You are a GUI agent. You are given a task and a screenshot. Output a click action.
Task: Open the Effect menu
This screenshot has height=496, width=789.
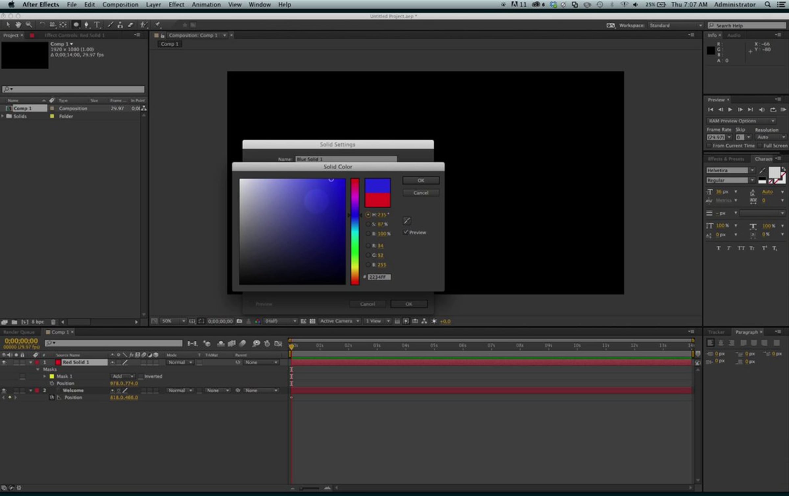[x=177, y=5]
